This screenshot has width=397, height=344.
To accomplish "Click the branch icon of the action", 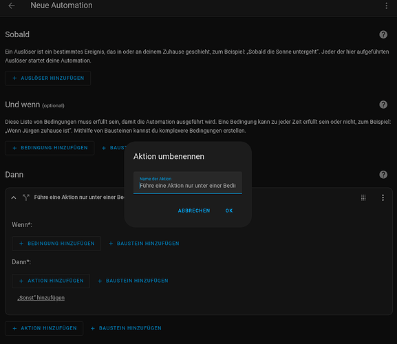I will 26,197.
